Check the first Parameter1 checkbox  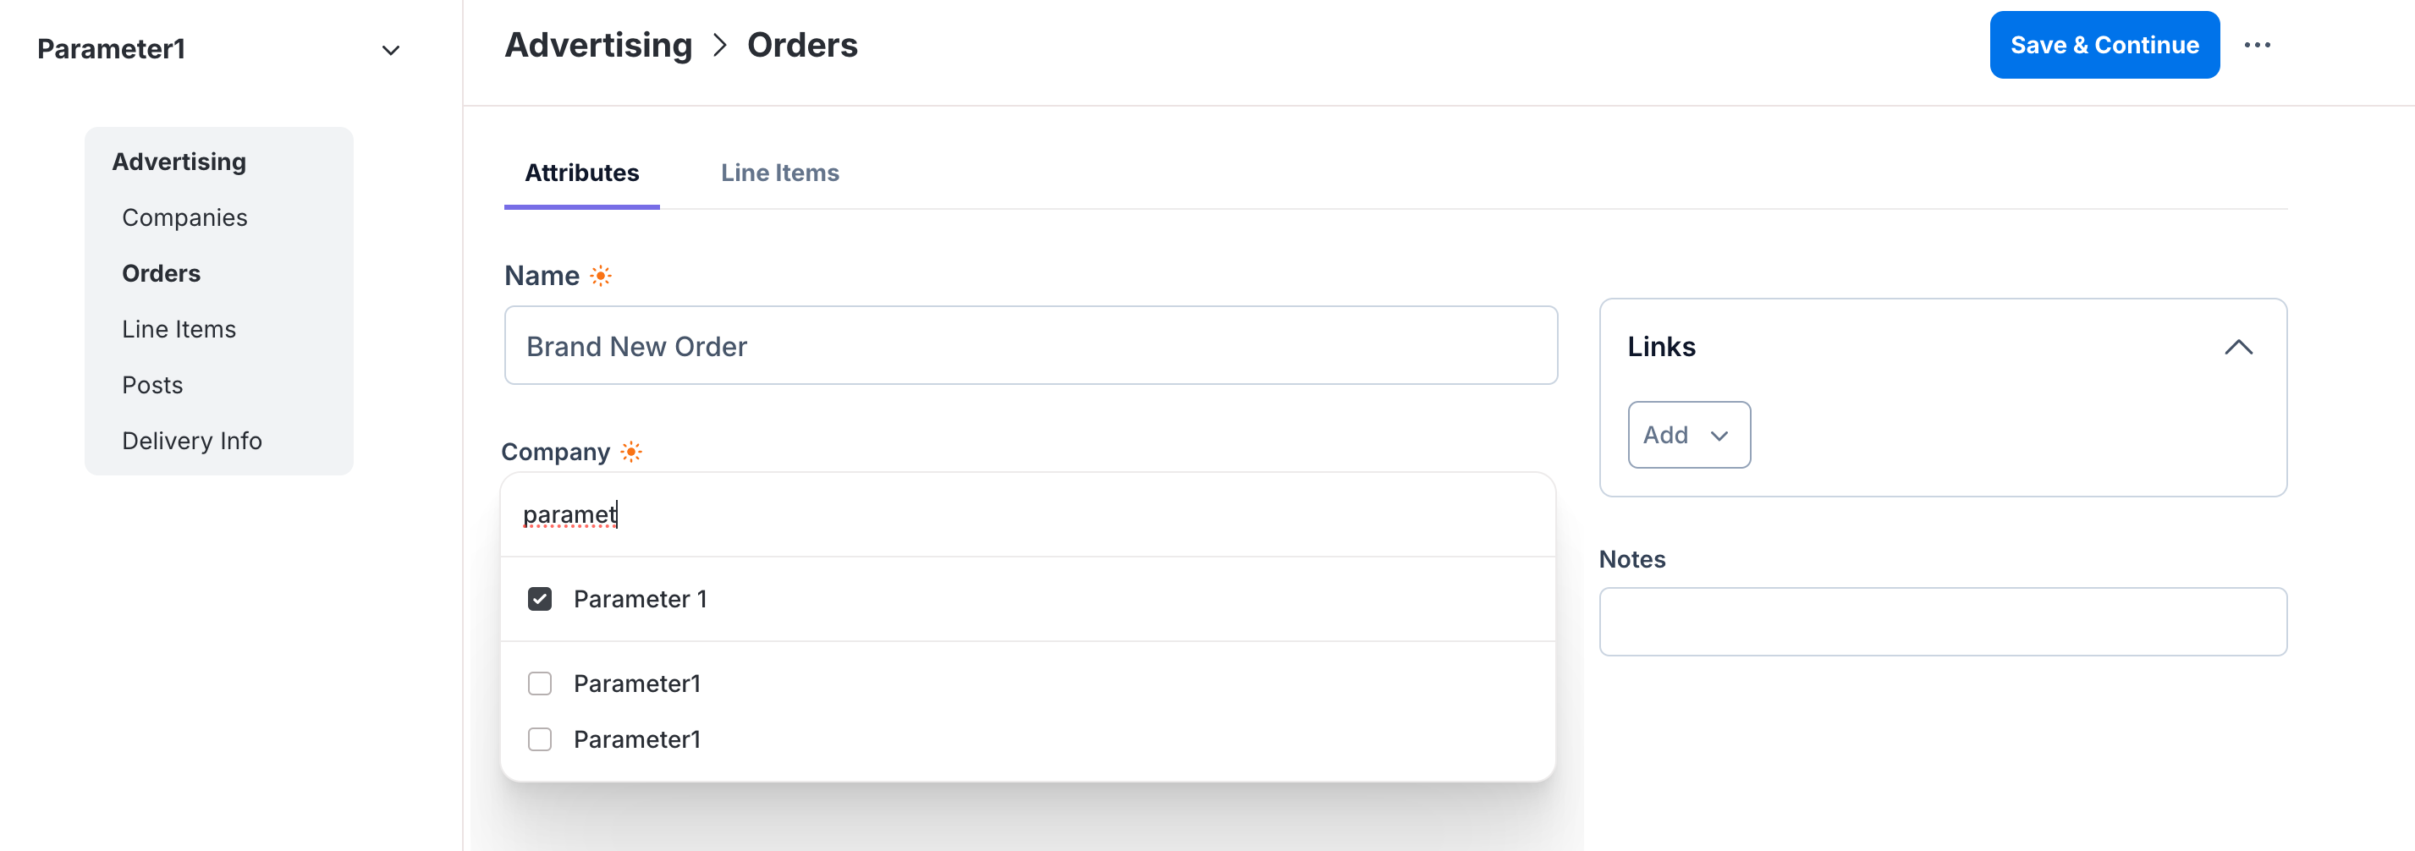pyautogui.click(x=539, y=684)
